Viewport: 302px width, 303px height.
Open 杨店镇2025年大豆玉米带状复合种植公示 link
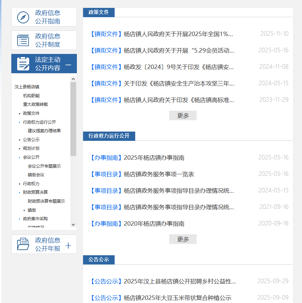coord(177,298)
